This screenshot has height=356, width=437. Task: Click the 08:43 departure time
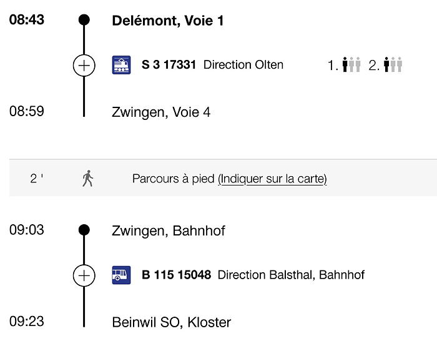(27, 20)
